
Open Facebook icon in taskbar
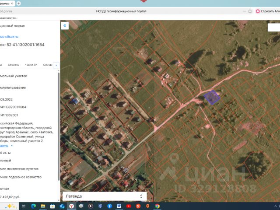[x=109, y=206]
